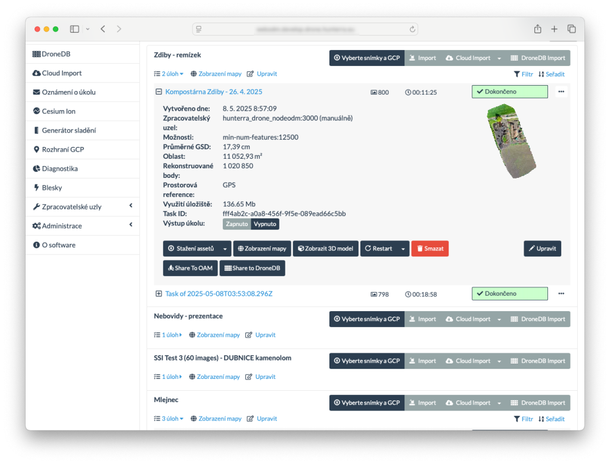Image resolution: width=610 pixels, height=464 pixels.
Task: Click Share To OAM button
Action: (190, 268)
